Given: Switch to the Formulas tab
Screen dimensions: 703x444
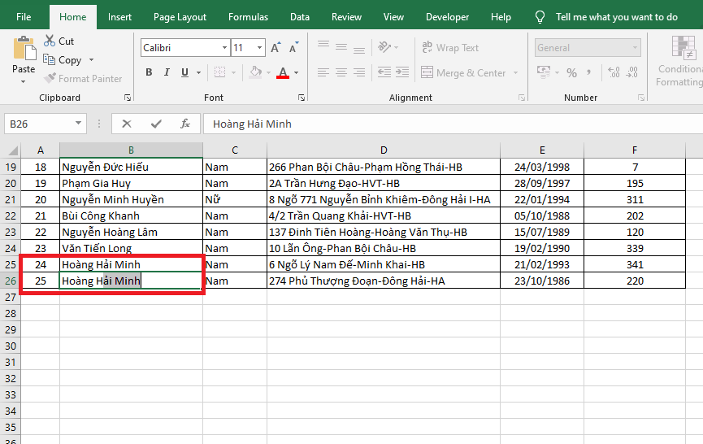Looking at the screenshot, I should tap(248, 17).
